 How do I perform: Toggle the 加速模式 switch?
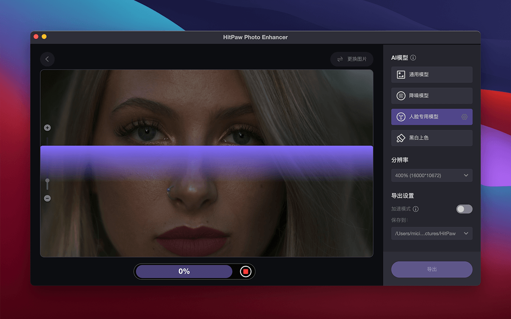[x=464, y=209]
